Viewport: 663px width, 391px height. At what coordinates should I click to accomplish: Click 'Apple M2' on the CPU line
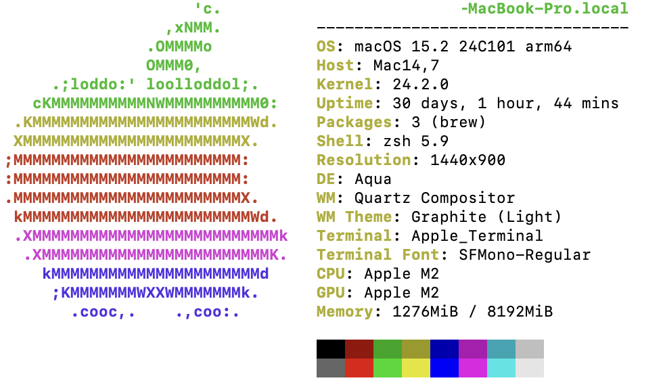point(402,274)
